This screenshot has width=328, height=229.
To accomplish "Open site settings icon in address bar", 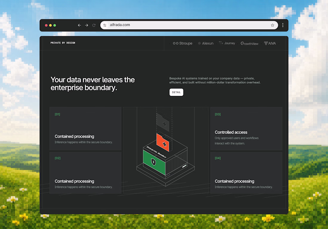I will pos(105,25).
